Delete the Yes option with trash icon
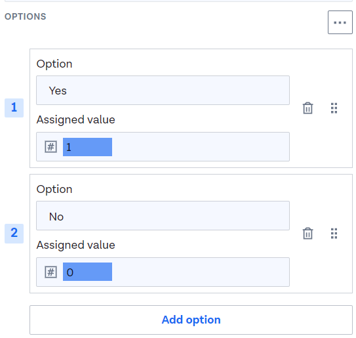This screenshot has width=356, height=338. (x=307, y=108)
